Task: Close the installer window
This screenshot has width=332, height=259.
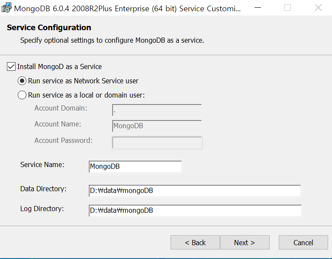Action: [318, 8]
